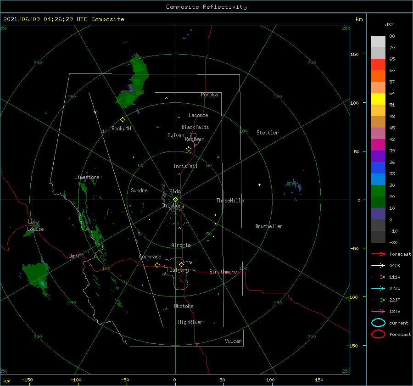This screenshot has height=386, width=413.
Task: Pick the blue 36 dBZ color swatch
Action: pyautogui.click(x=378, y=168)
